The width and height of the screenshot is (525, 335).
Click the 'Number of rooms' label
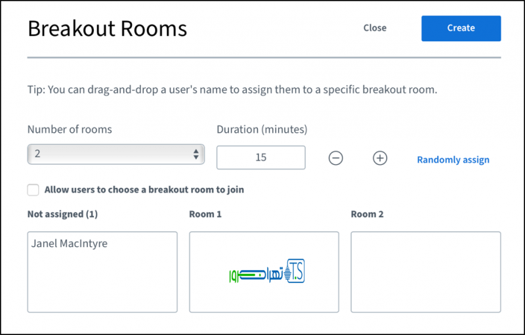[x=70, y=129]
